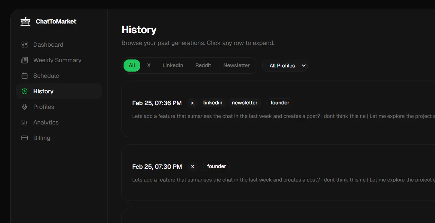Click the Schedule calendar icon
The height and width of the screenshot is (223, 435).
25,76
